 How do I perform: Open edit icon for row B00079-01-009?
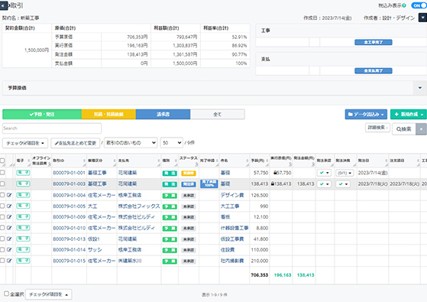tap(9, 217)
